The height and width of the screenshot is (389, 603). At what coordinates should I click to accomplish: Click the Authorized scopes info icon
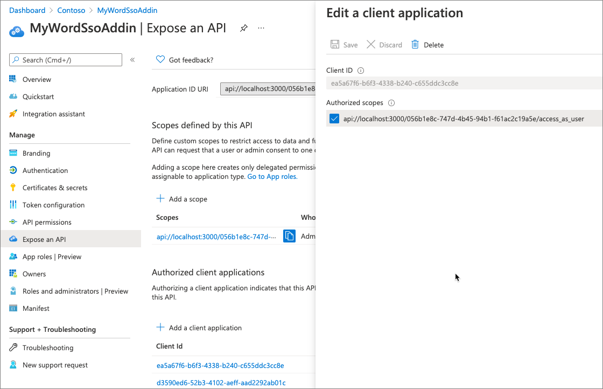click(x=391, y=103)
